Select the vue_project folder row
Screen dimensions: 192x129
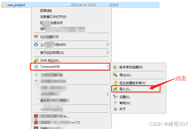click(80, 5)
